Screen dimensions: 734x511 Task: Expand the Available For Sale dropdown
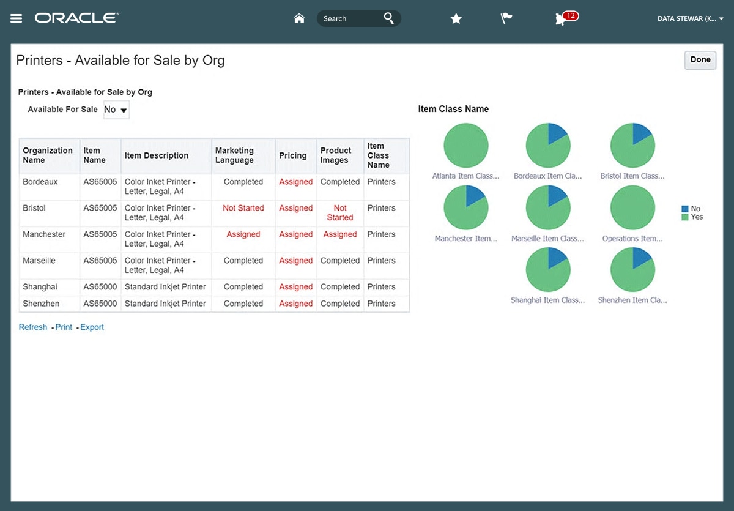pyautogui.click(x=116, y=110)
